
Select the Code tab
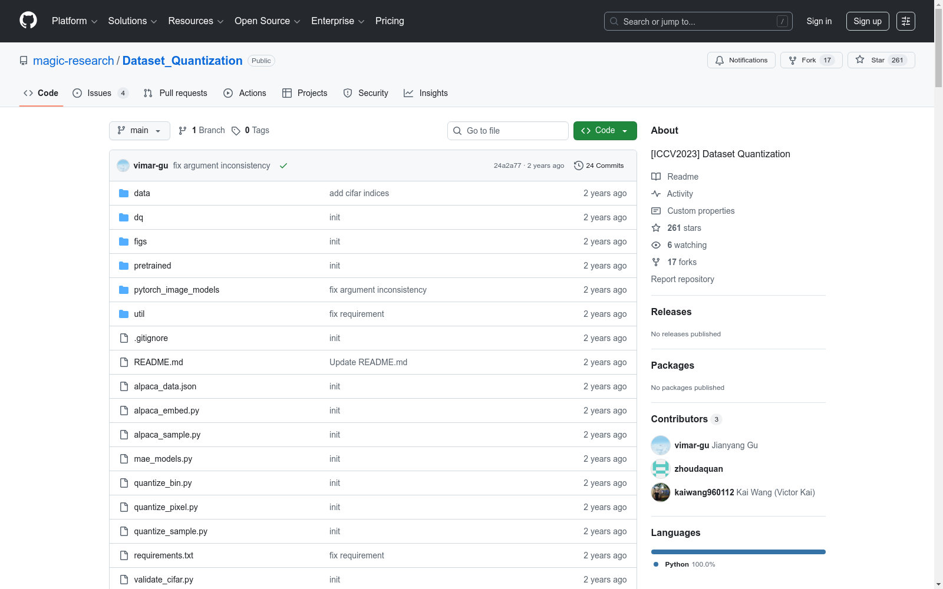tap(41, 93)
